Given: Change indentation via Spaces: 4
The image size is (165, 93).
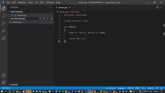Looking at the screenshot, I should [122, 88].
